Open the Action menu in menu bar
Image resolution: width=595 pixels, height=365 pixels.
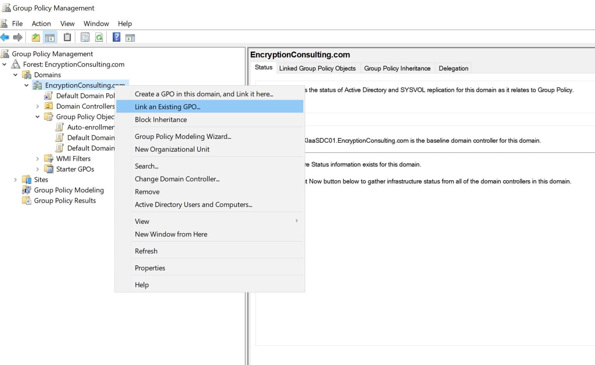coord(41,24)
